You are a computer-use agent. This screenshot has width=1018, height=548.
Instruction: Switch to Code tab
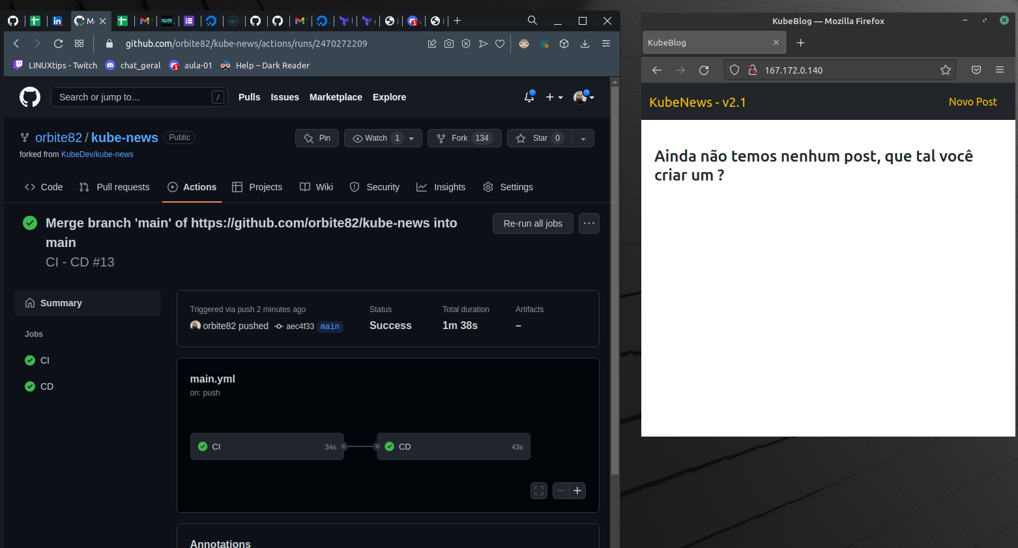tap(44, 187)
